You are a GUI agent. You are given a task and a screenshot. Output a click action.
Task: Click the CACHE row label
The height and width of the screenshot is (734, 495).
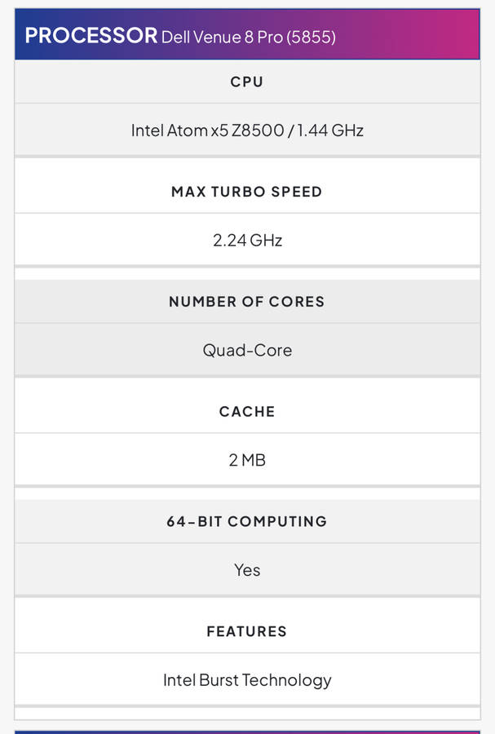tap(247, 412)
